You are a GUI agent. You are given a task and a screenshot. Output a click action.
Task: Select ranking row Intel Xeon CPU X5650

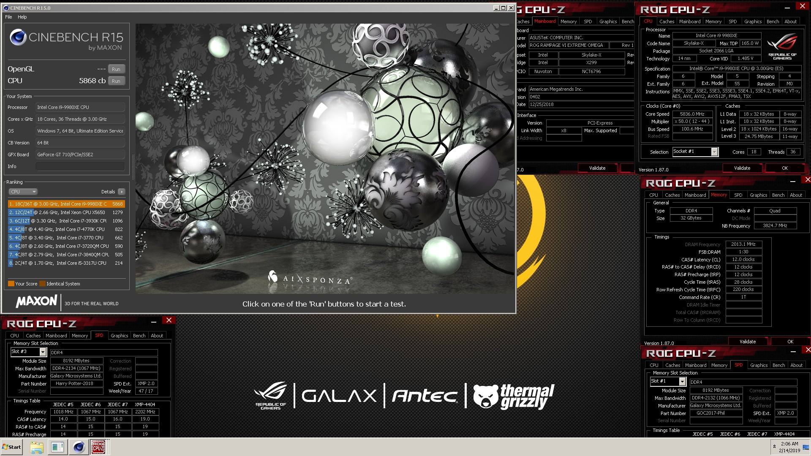66,212
